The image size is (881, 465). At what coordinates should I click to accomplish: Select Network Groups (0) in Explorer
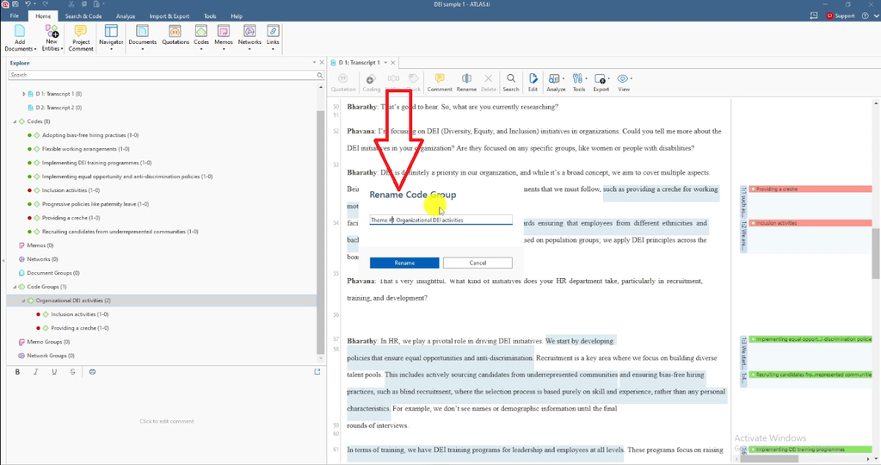coord(51,356)
